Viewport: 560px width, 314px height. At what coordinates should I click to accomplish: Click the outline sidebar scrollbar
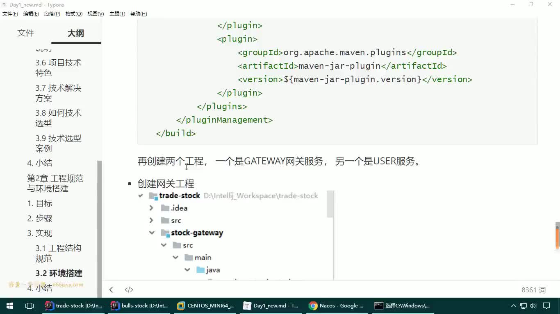pyautogui.click(x=99, y=229)
